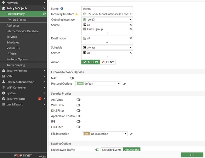Enable the IPS toggle

[x=78, y=122]
